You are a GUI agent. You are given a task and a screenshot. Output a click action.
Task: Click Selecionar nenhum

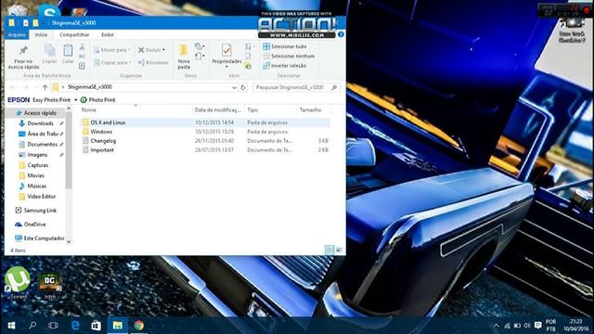289,56
